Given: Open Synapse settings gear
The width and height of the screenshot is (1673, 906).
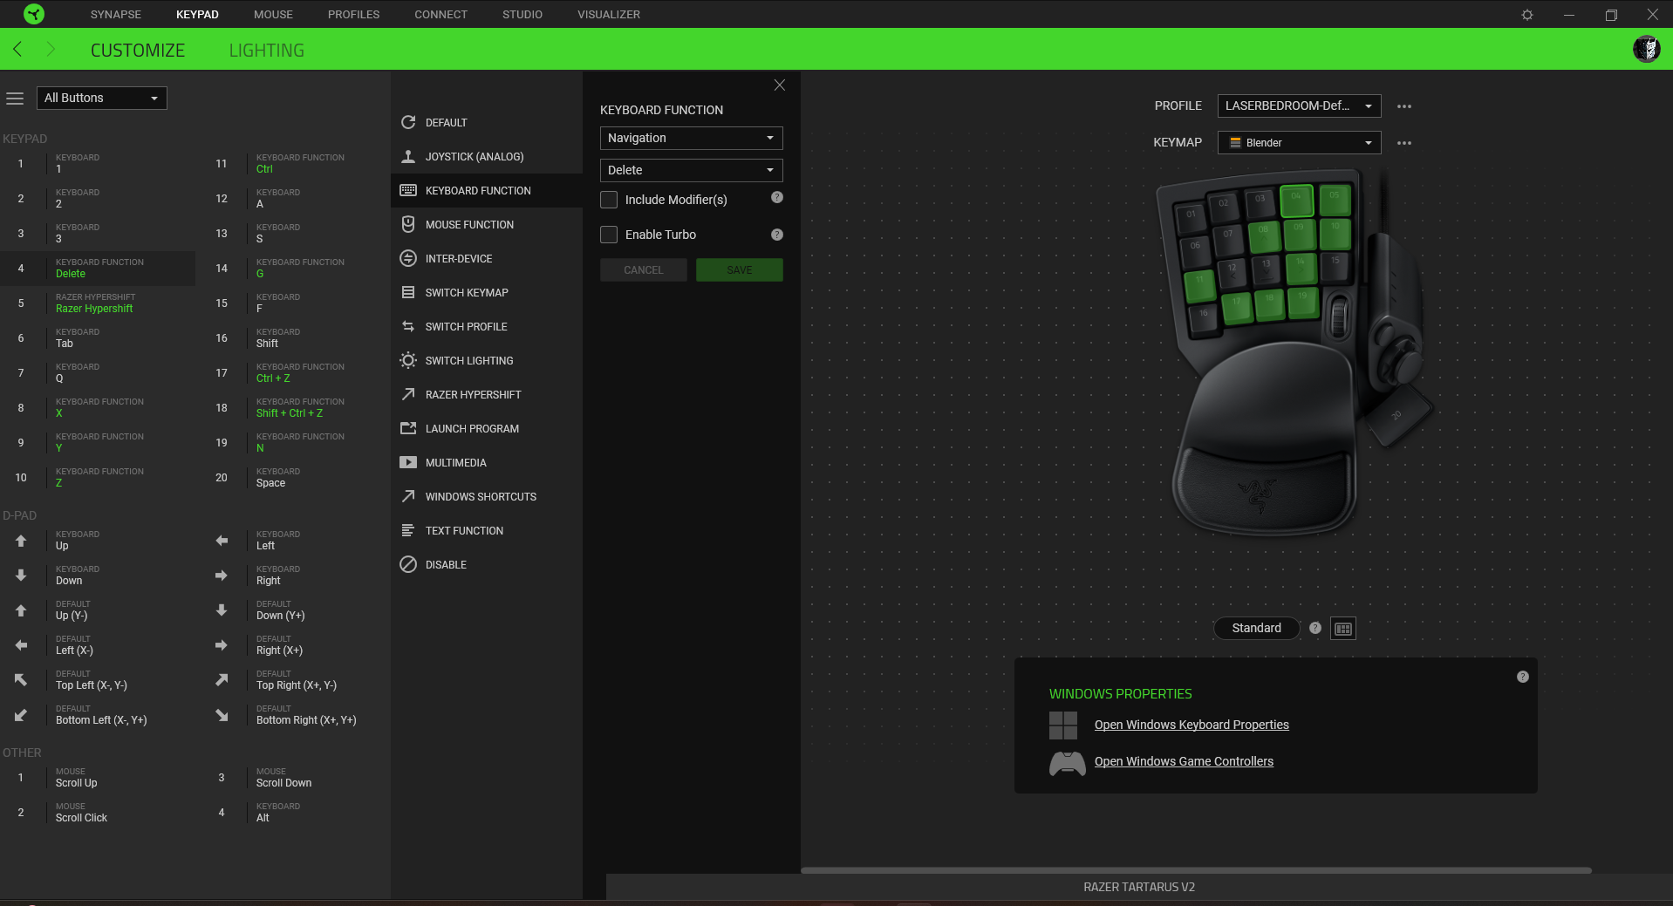Looking at the screenshot, I should click(1527, 15).
